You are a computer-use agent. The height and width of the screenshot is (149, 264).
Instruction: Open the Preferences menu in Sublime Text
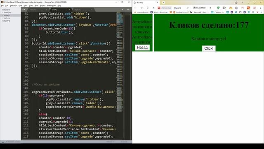click(51, 5)
